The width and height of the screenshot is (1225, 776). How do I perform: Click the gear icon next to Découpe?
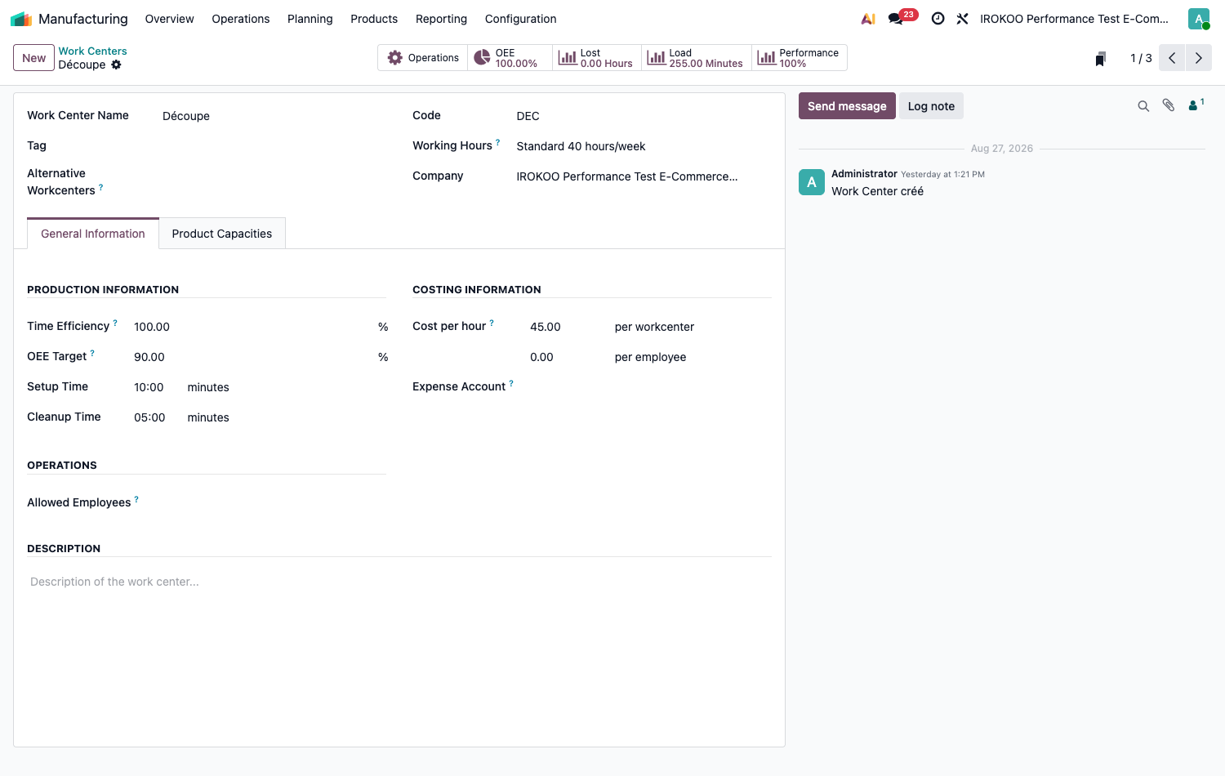[x=116, y=65]
